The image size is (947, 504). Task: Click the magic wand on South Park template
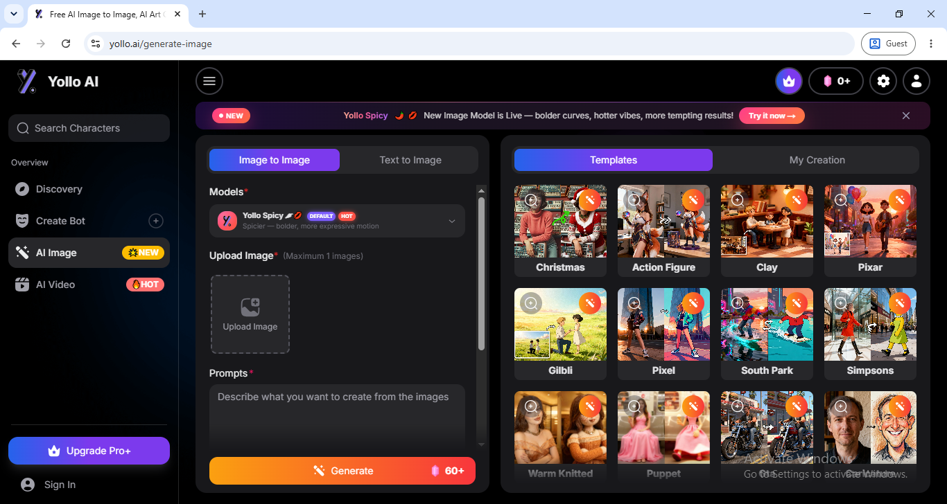coord(796,303)
